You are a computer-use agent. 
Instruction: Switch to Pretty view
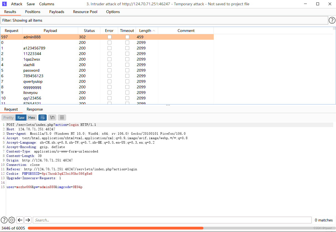point(8,118)
